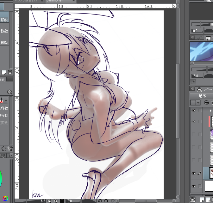Create a new sub tool with page icon
The image size is (213, 203).
point(4,72)
